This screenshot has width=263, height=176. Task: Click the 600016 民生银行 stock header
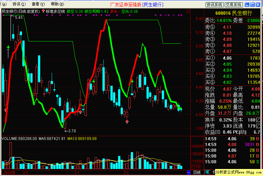click(x=234, y=13)
